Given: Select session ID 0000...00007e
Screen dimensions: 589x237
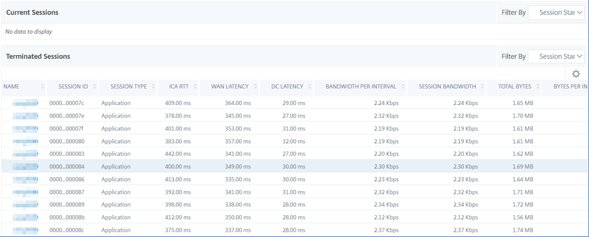Looking at the screenshot, I should tap(67, 116).
